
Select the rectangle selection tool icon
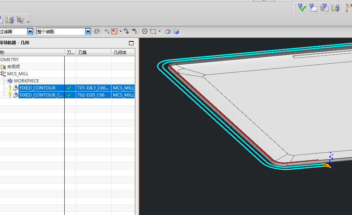click(153, 31)
